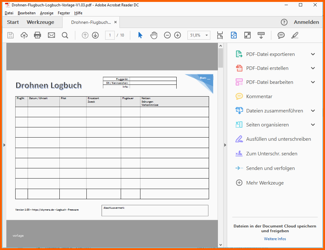Click the Senden und verfolgen label
Viewport: 325px width, 250px height.
tap(270, 168)
